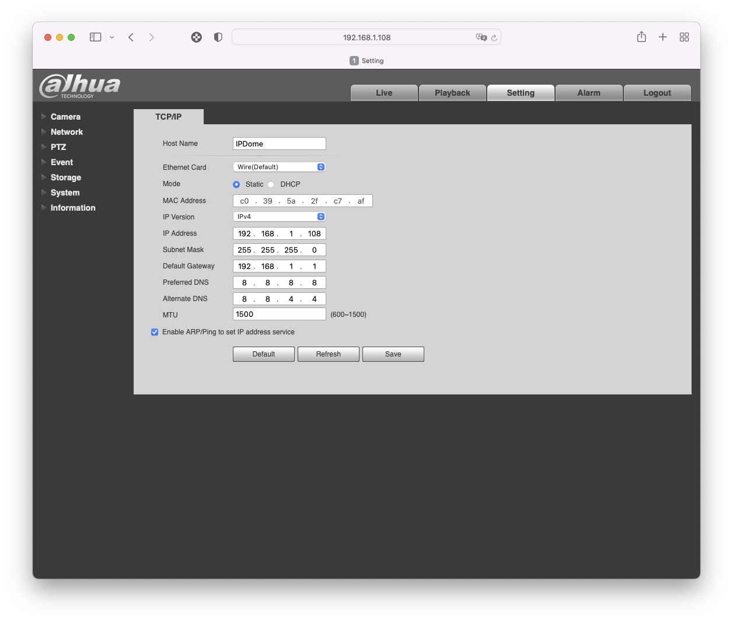This screenshot has height=622, width=733.
Task: Select Static mode radio button
Action: pos(236,184)
